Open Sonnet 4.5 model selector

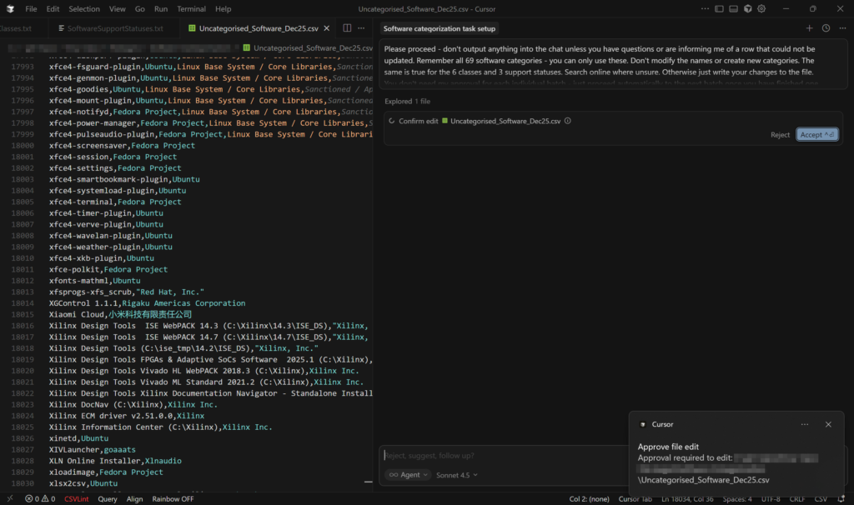coord(457,474)
